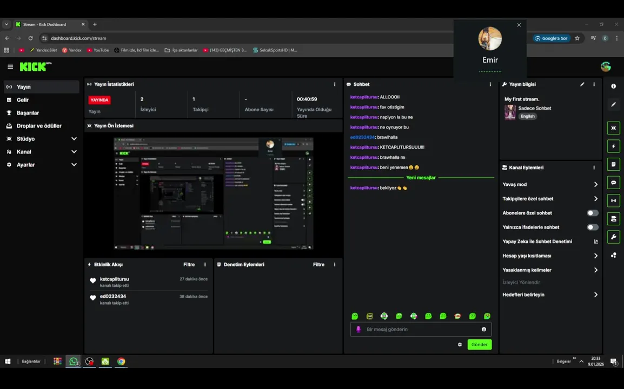Open the profile avatar menu at top right
The image size is (624, 389).
606,67
